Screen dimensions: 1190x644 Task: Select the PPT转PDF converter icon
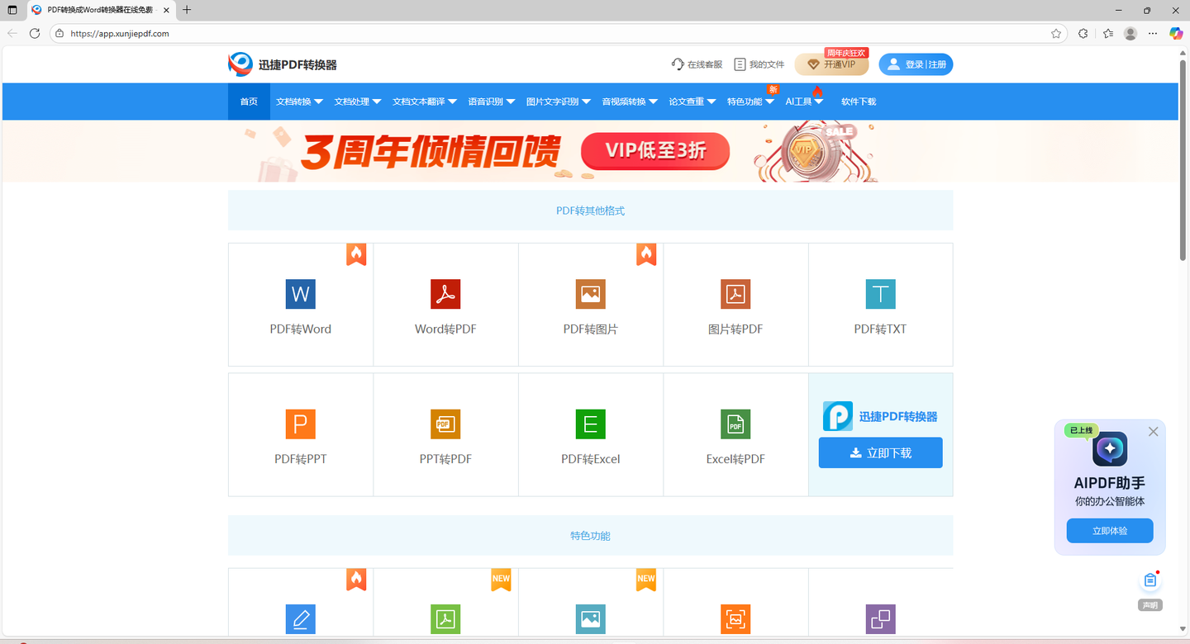(x=445, y=424)
